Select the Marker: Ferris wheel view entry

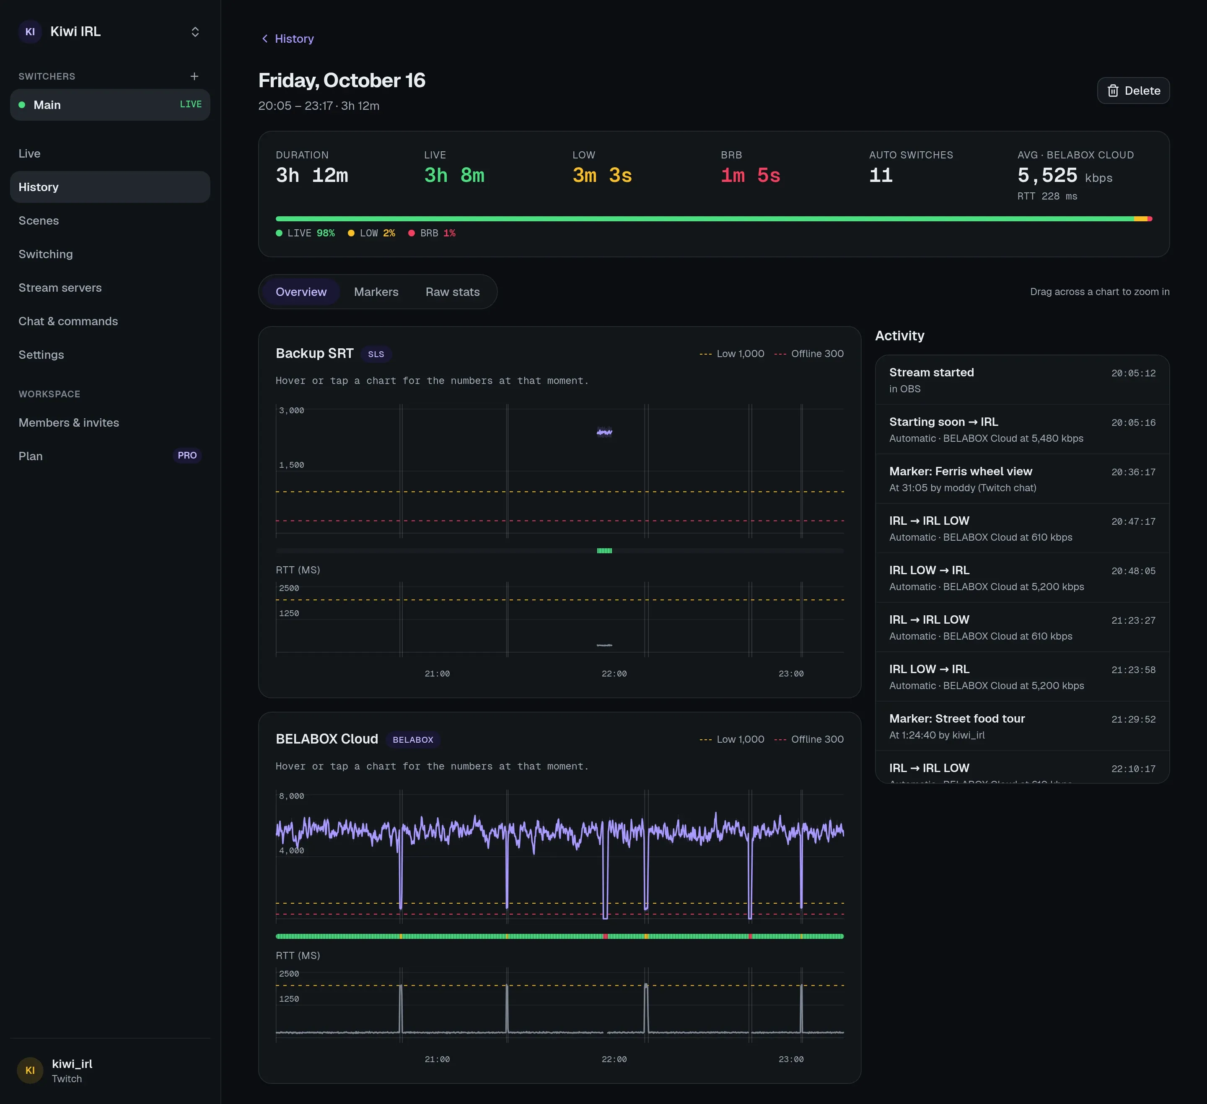pyautogui.click(x=1022, y=479)
